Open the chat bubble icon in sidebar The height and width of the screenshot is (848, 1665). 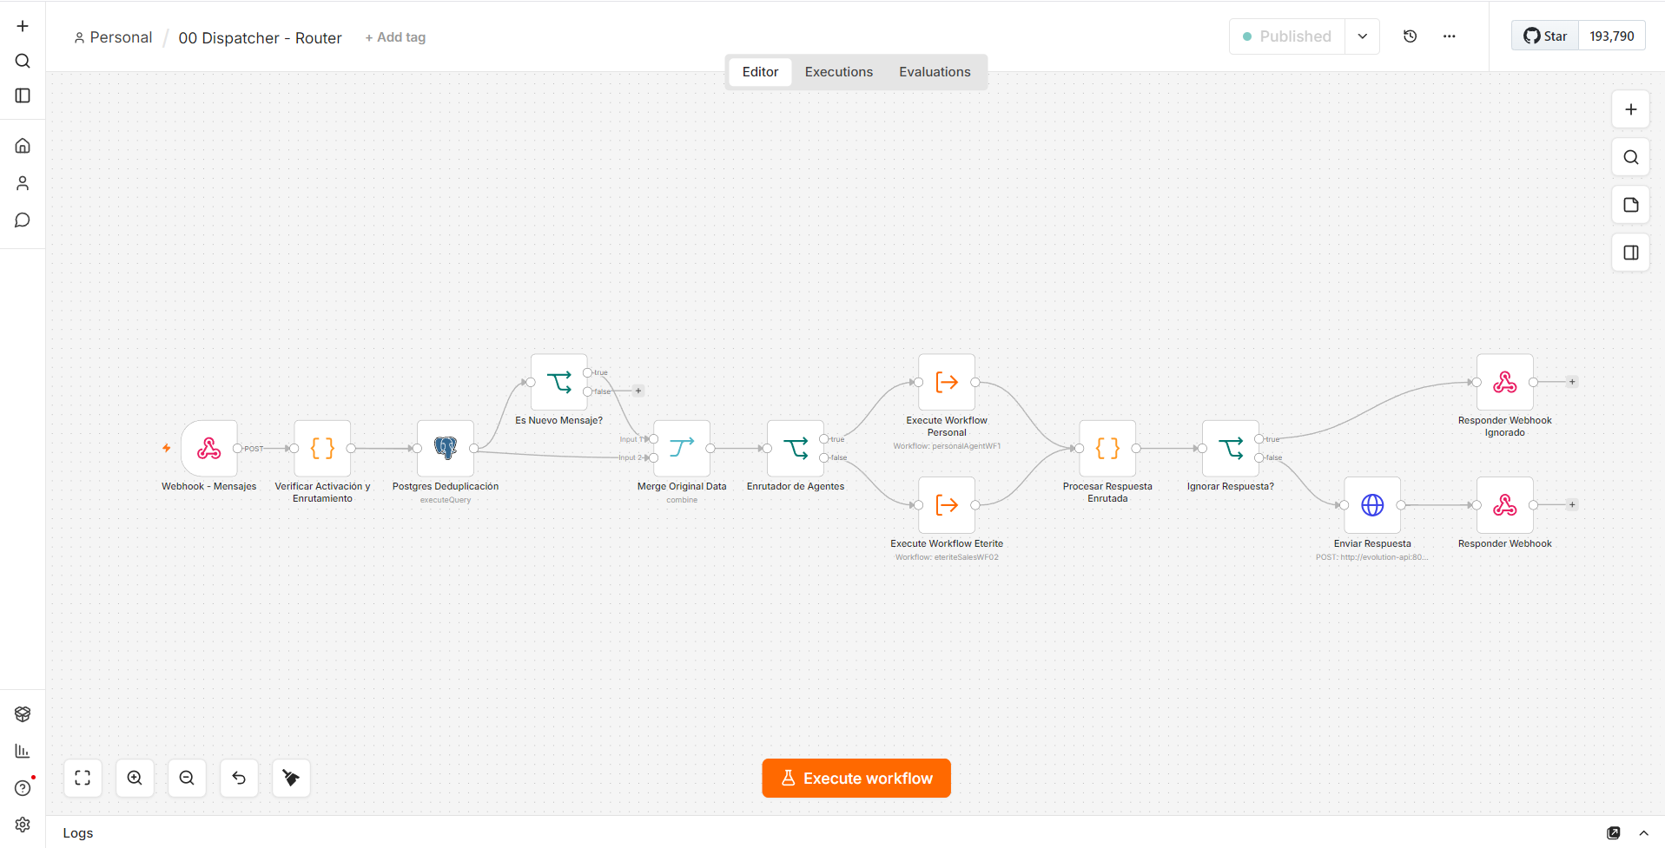pyautogui.click(x=23, y=220)
